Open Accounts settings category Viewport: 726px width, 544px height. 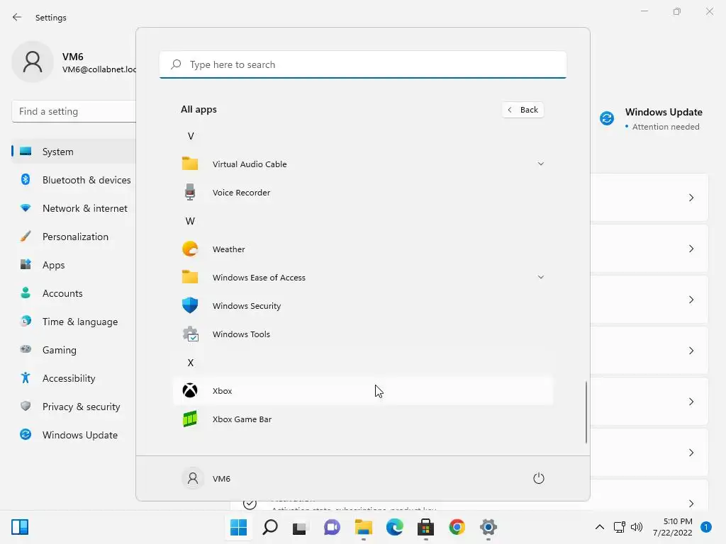pyautogui.click(x=74, y=293)
